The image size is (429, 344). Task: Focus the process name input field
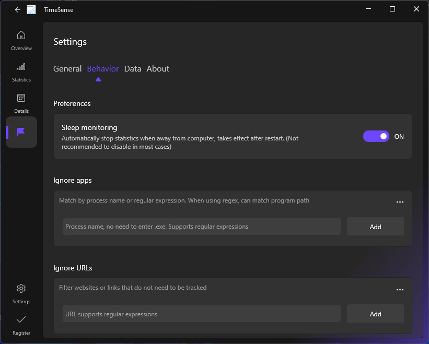click(x=202, y=227)
